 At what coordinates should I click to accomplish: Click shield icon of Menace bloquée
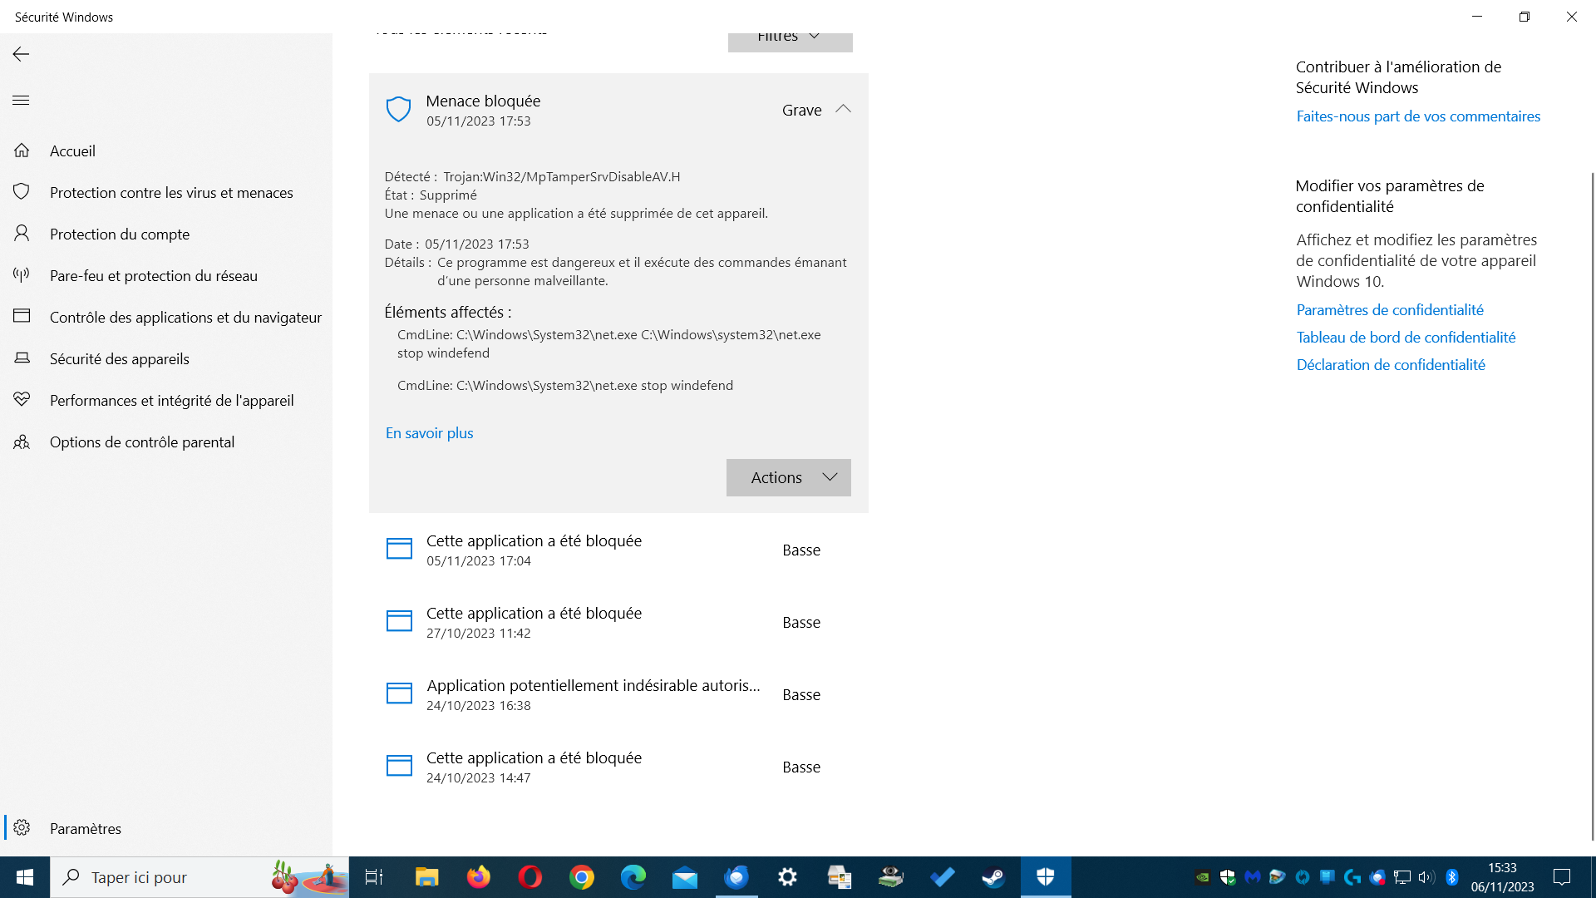[399, 109]
